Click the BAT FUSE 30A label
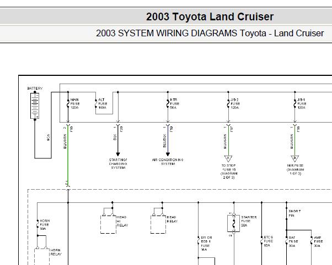 pyautogui.click(x=293, y=241)
